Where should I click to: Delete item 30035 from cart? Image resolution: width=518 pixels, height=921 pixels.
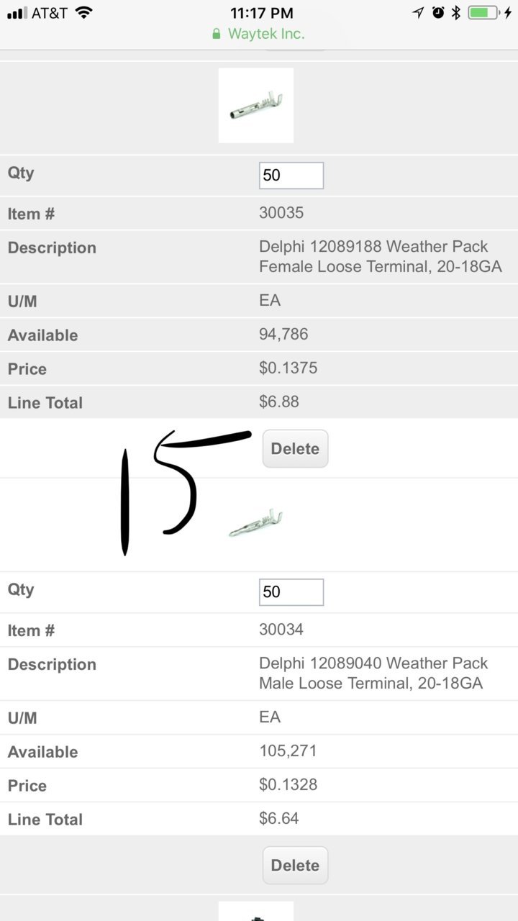point(295,449)
